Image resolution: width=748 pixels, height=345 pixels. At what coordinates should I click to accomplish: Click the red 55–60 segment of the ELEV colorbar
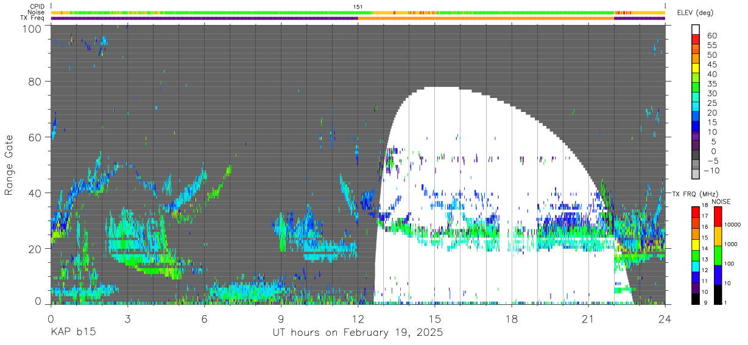tap(696, 40)
